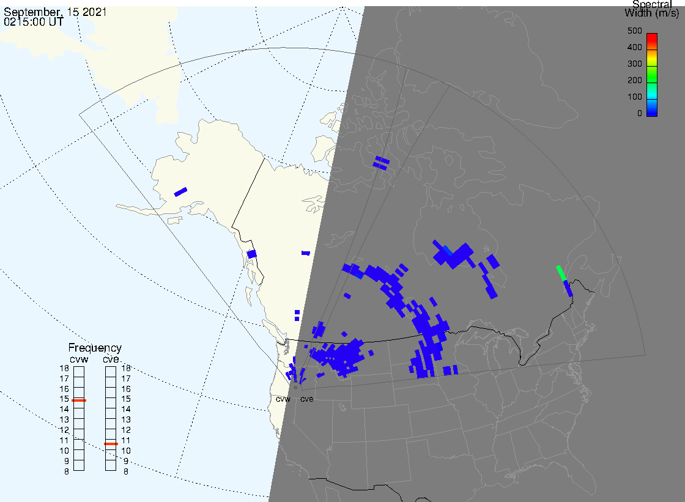
Task: Click the '8' label right of cve scale
Action: [126, 472]
